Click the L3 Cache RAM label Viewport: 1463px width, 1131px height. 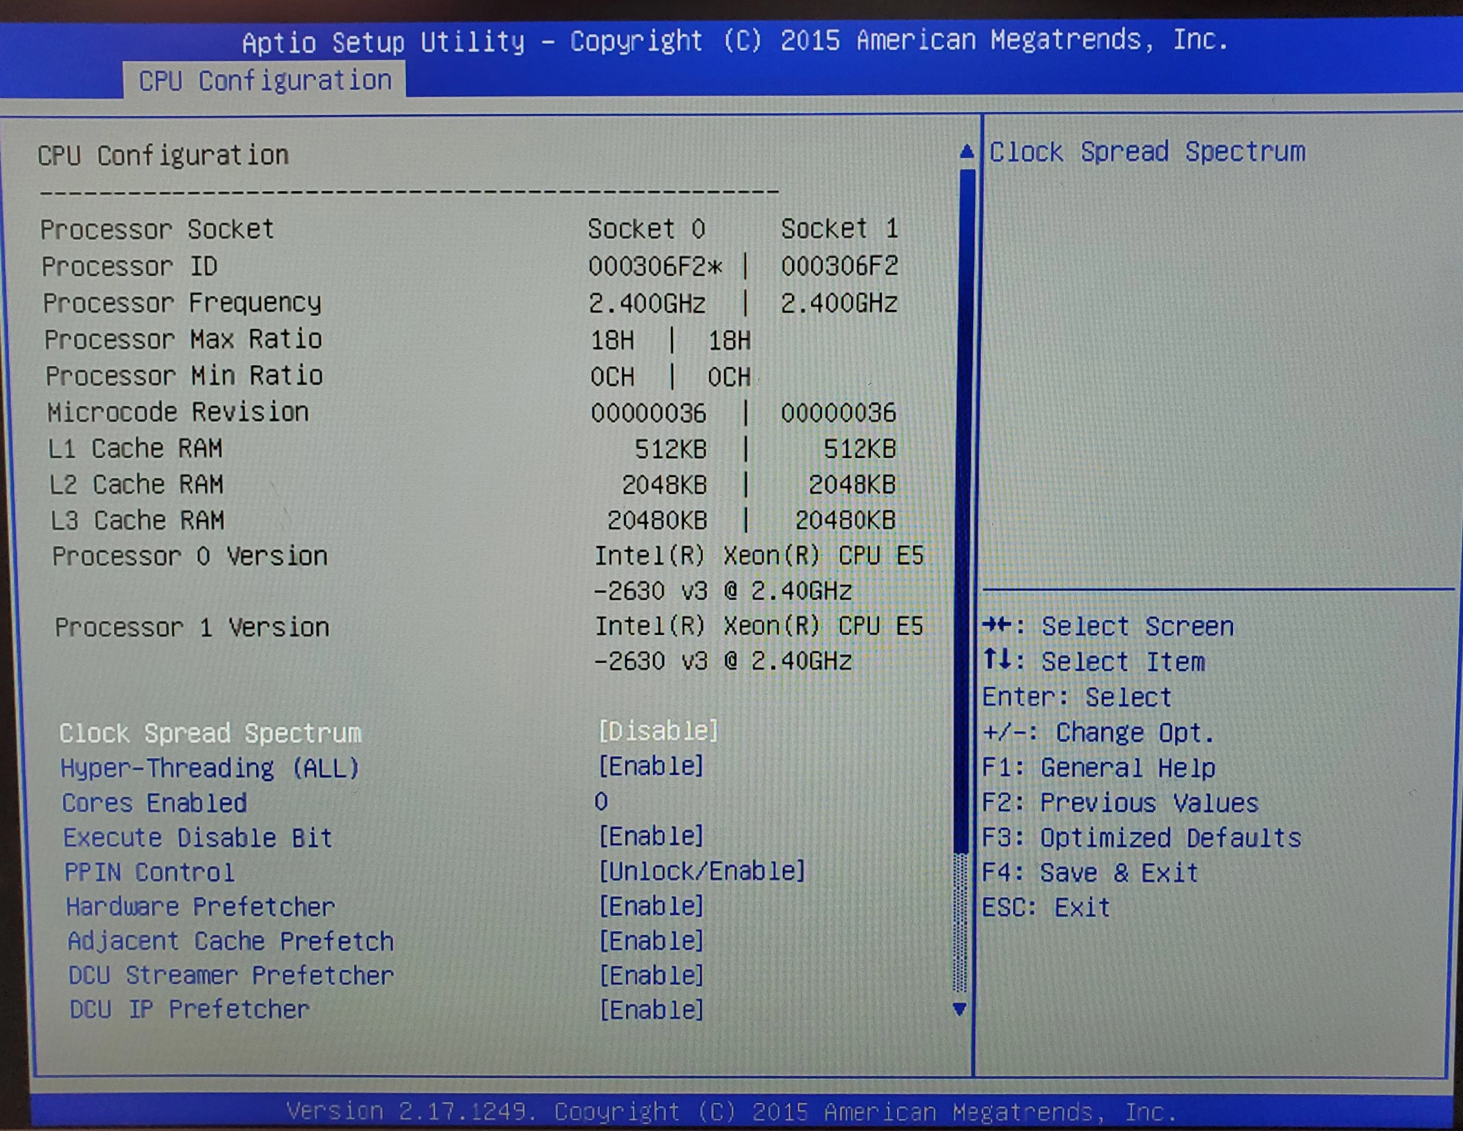point(137,520)
